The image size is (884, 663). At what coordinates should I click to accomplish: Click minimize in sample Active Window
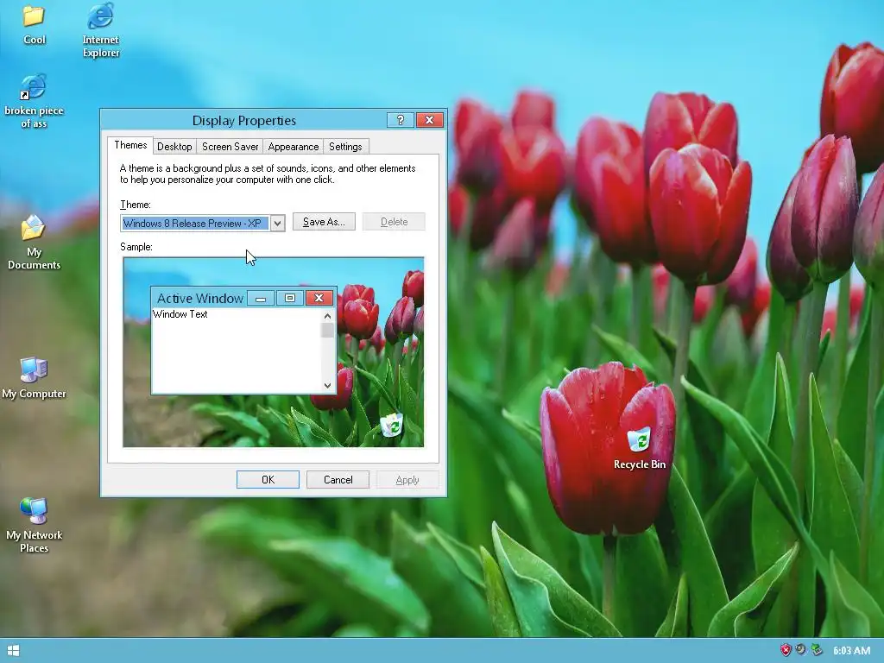(261, 298)
